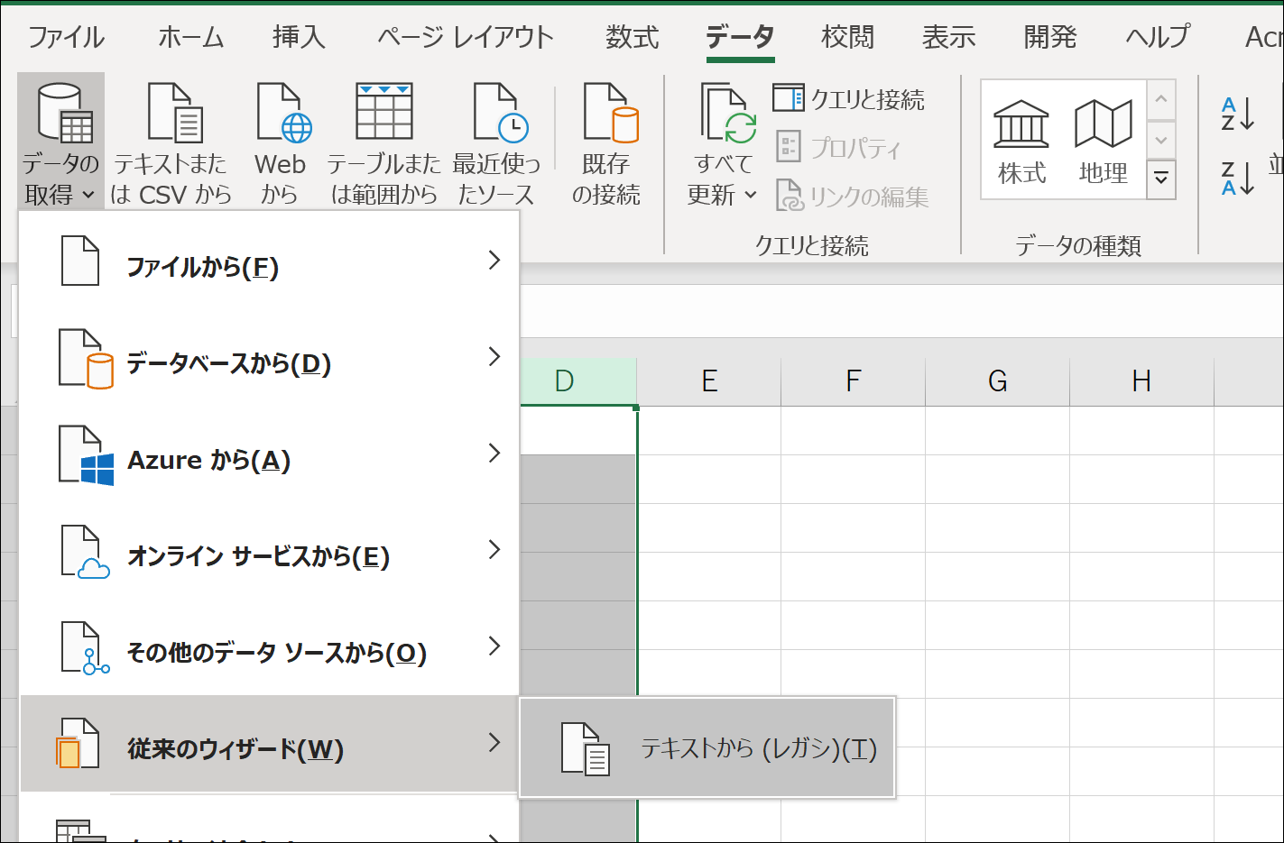Viewport: 1284px width, 843px height.
Task: Switch to ページ レイアウト tab
Action: [465, 37]
